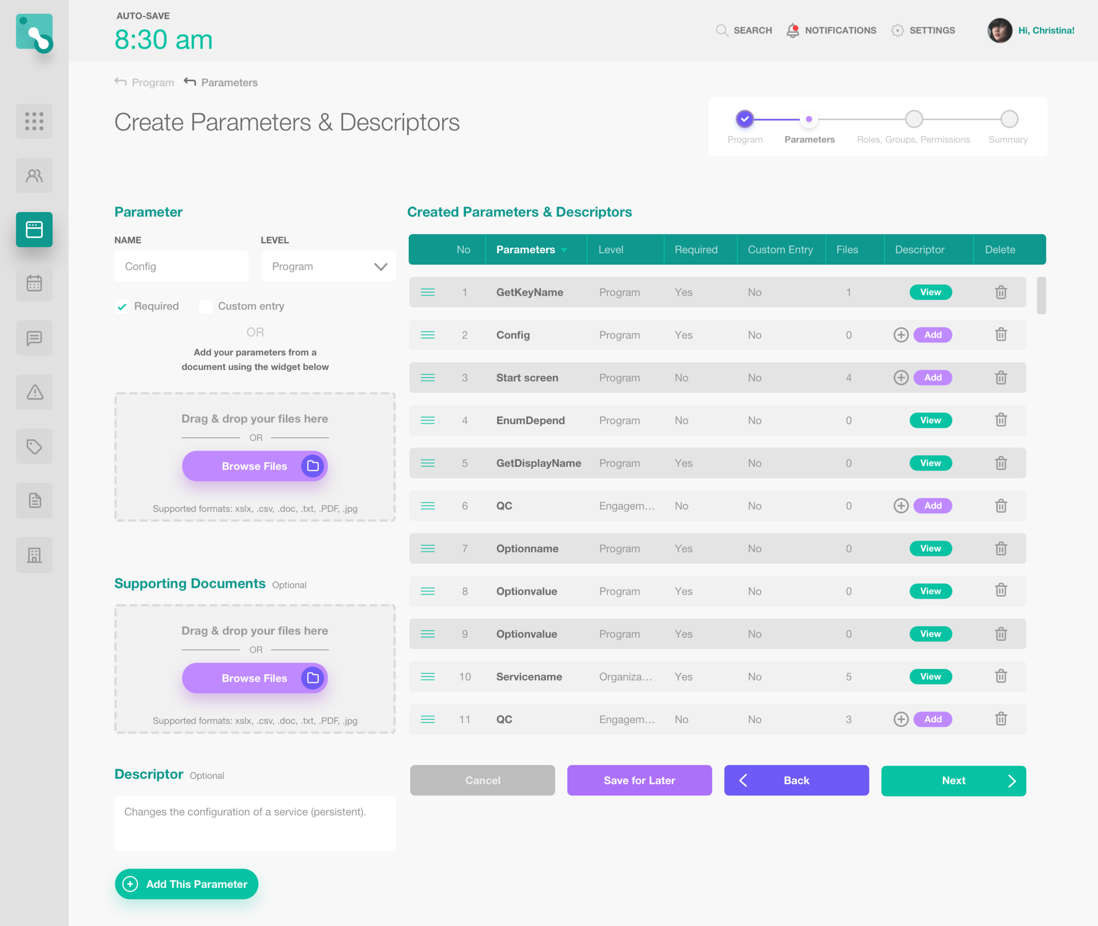Click the Custom Entry column header
Image resolution: width=1098 pixels, height=926 pixels.
pyautogui.click(x=780, y=250)
